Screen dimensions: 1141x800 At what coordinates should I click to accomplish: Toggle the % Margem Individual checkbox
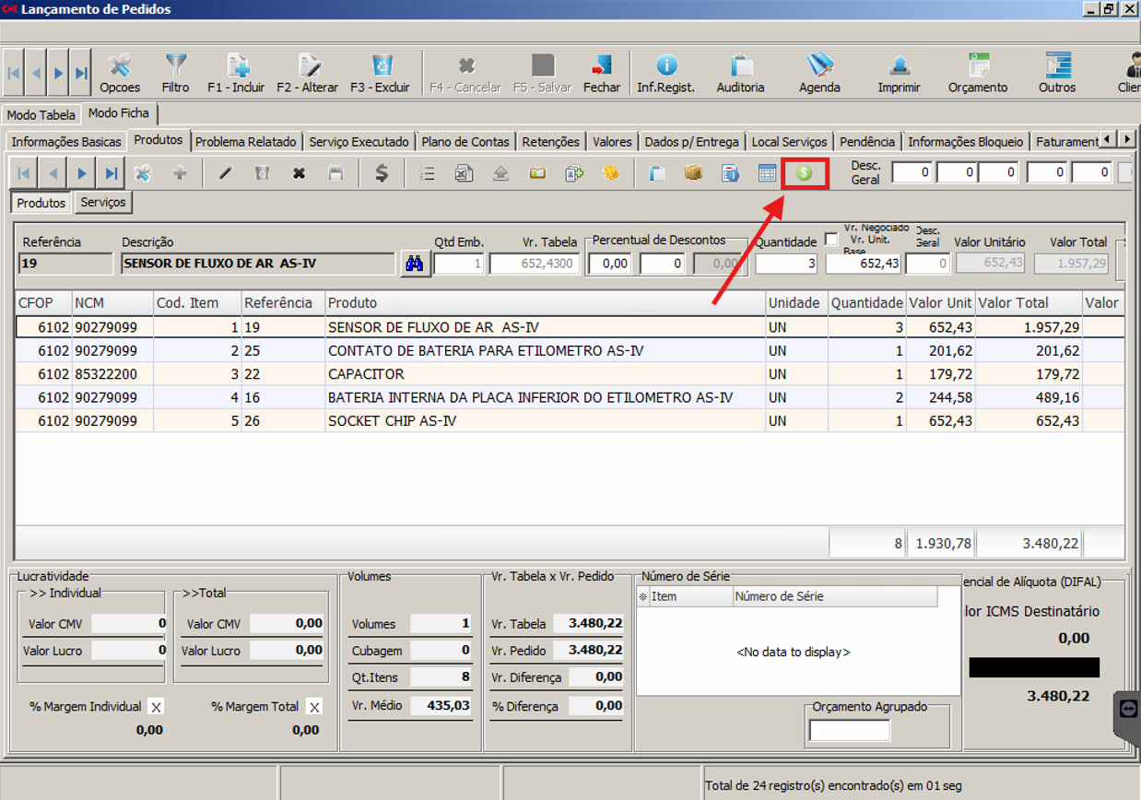(157, 707)
